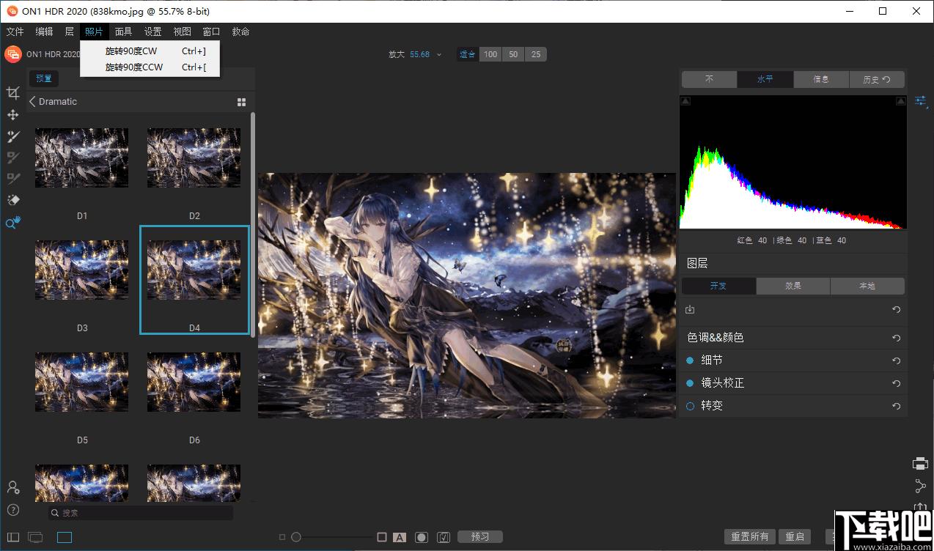Toggle the compare square icon in bottom bar
The width and height of the screenshot is (934, 551).
381,537
